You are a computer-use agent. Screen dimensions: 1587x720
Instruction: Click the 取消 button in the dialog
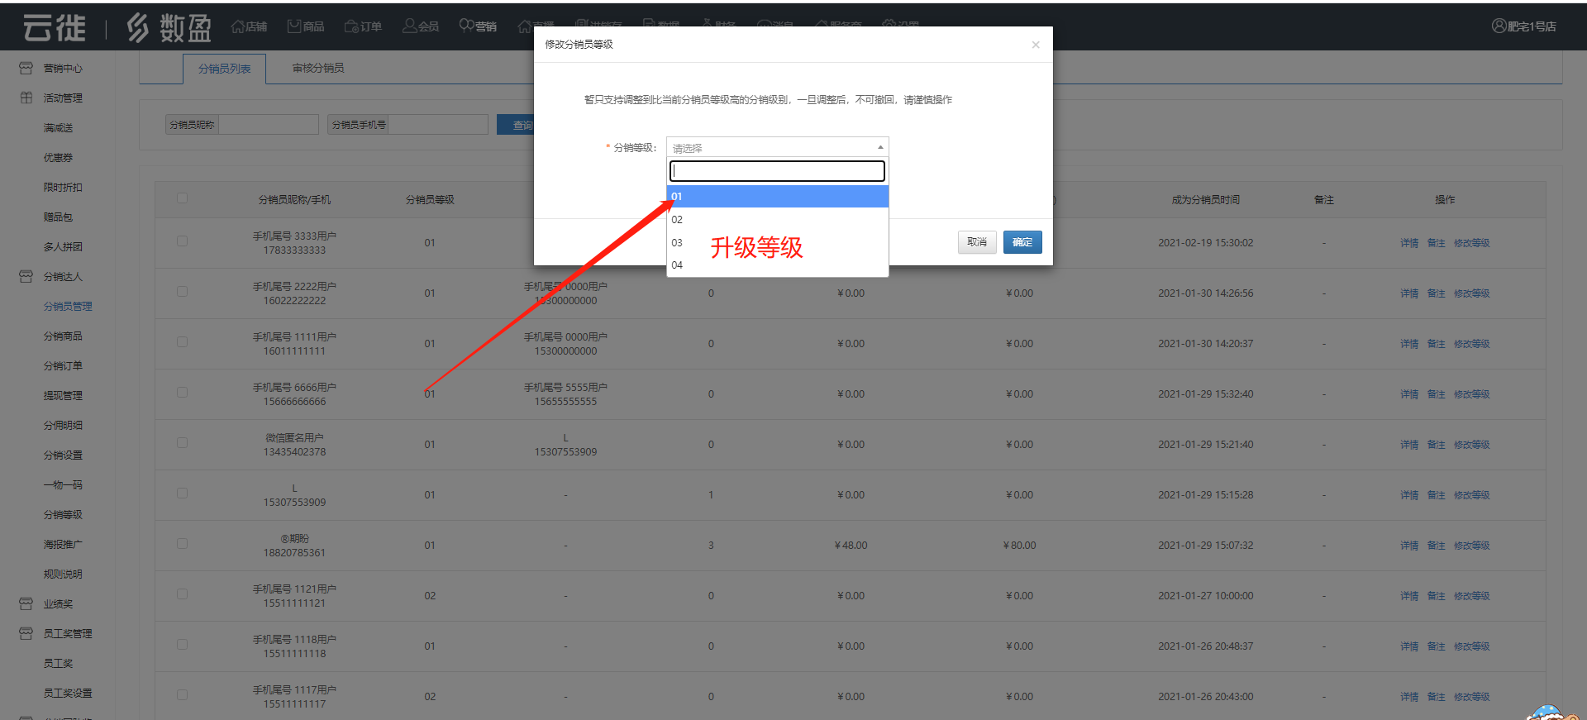976,242
